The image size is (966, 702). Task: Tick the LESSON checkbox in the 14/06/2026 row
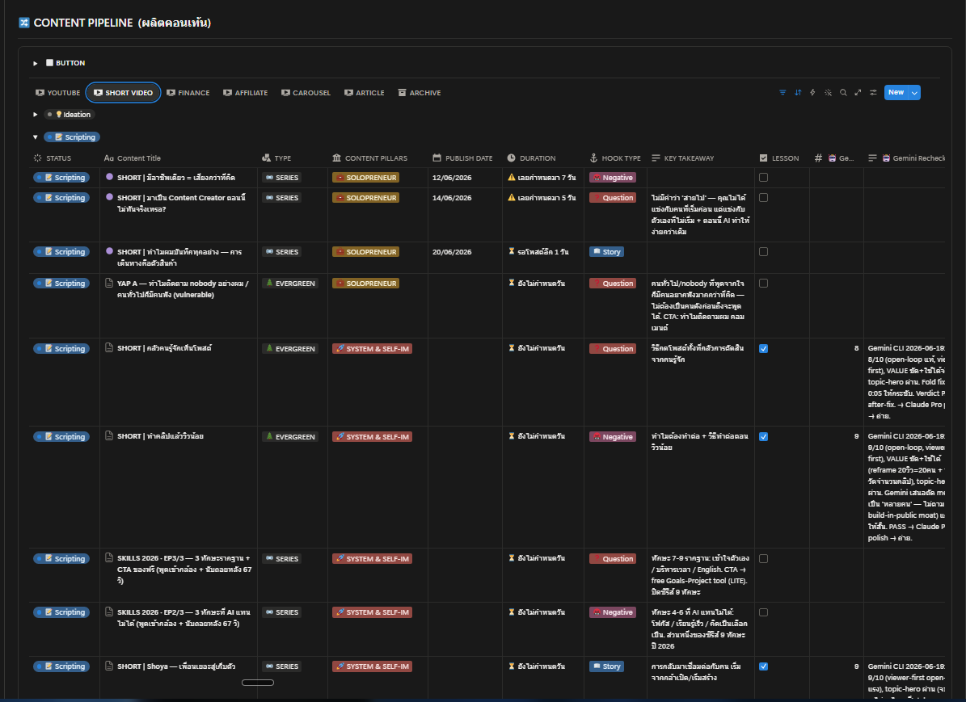point(763,198)
